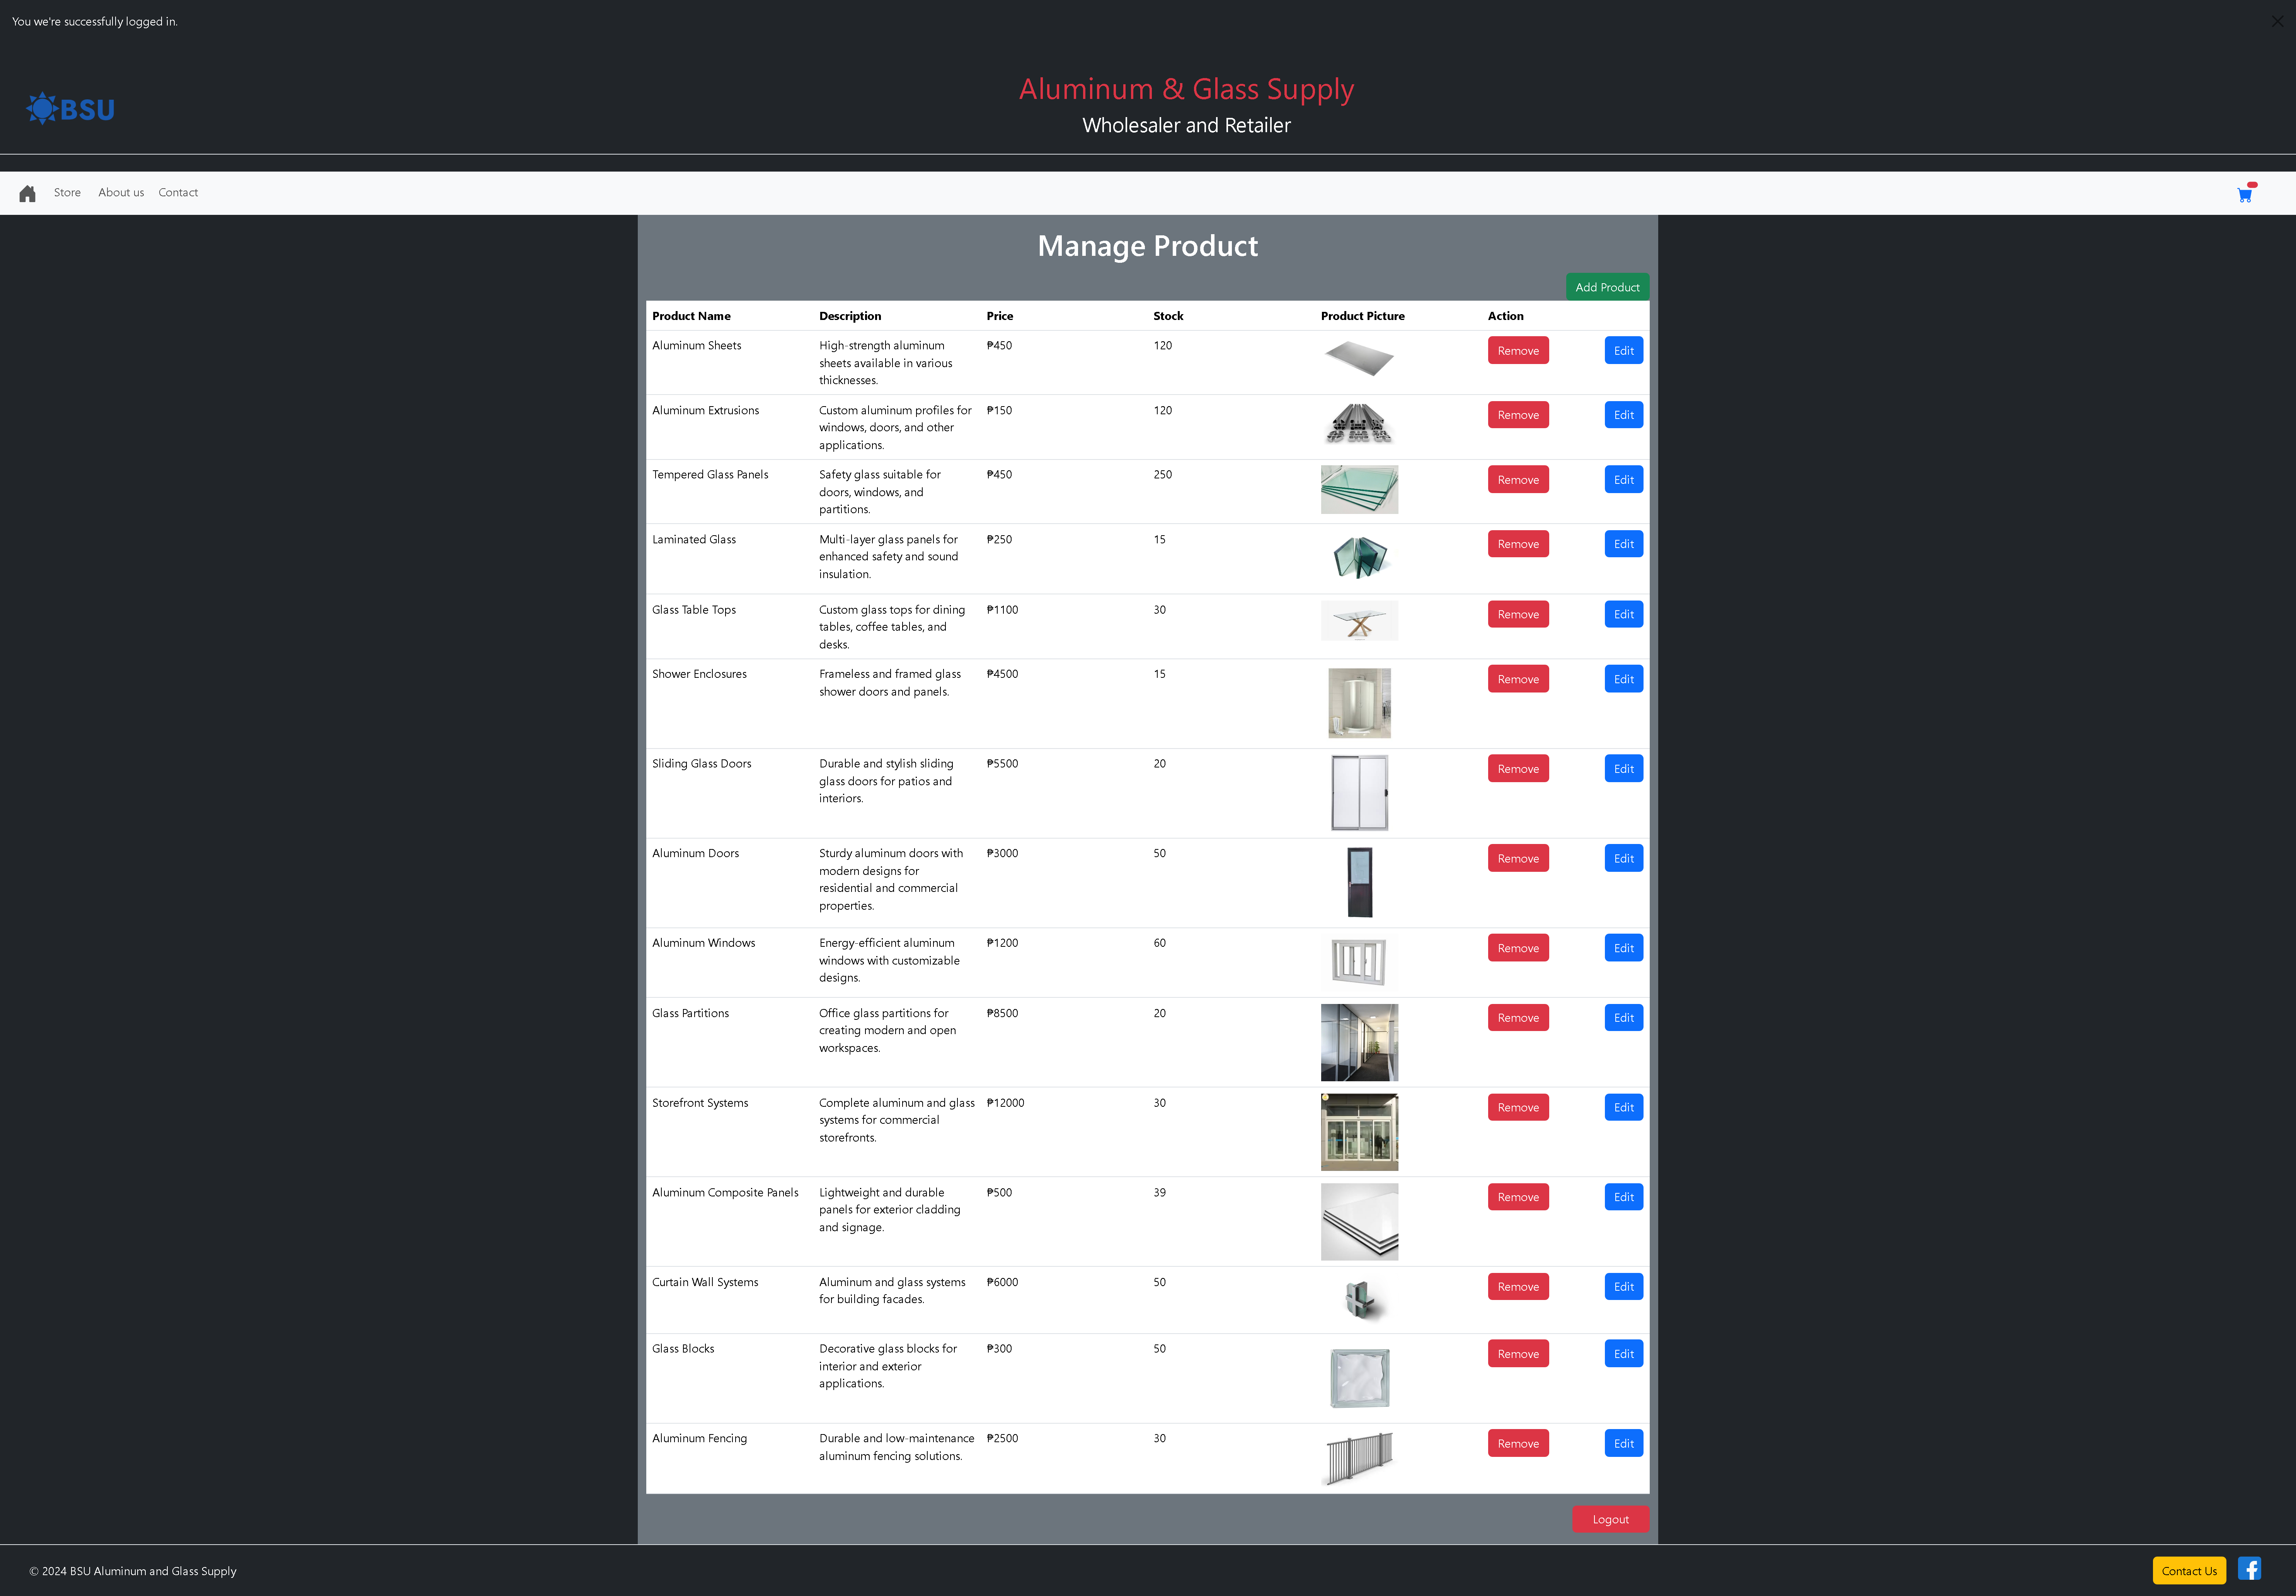The width and height of the screenshot is (2296, 1596).
Task: Edit the Shower Enclosures product
Action: point(1624,679)
